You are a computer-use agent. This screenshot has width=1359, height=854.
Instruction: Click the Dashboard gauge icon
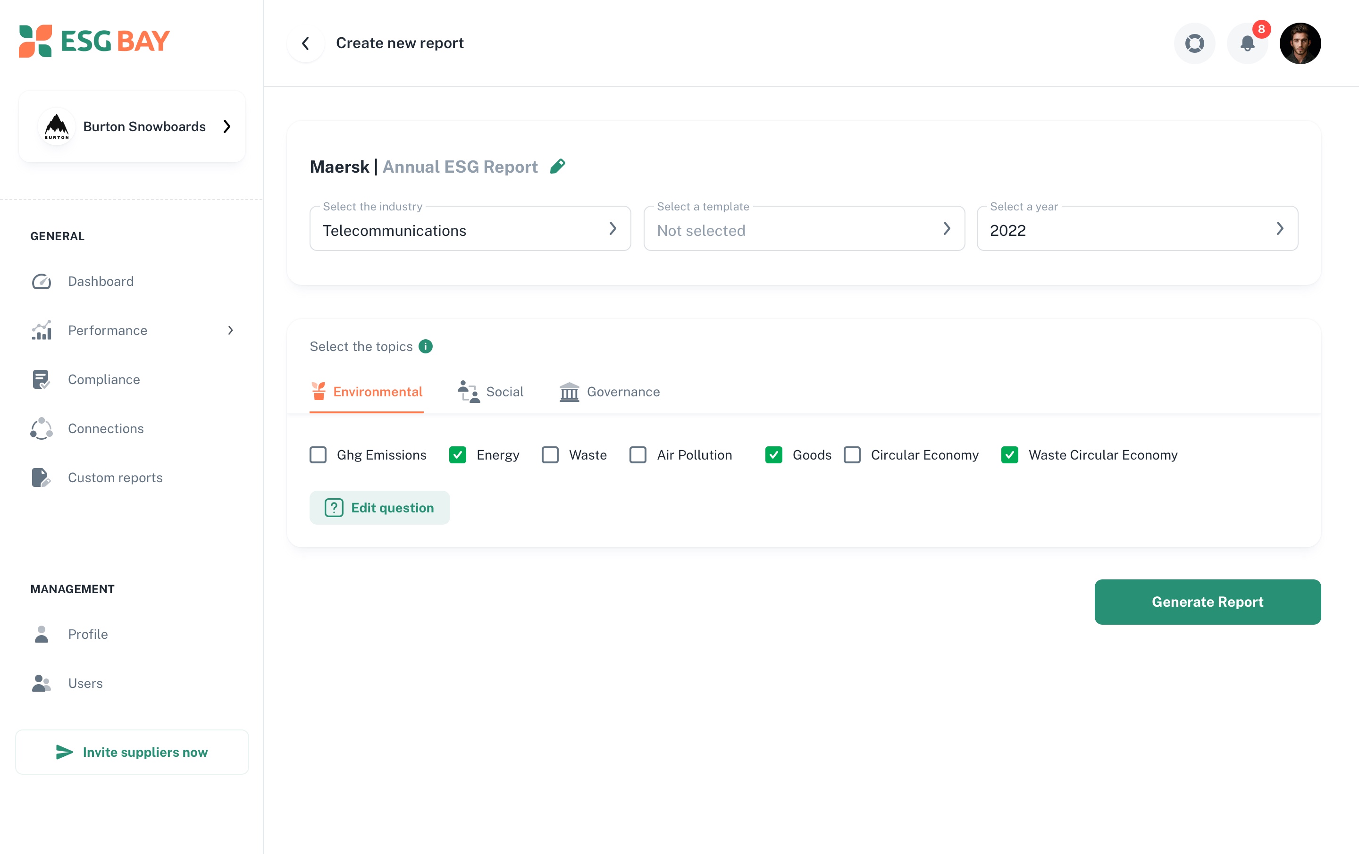[41, 281]
